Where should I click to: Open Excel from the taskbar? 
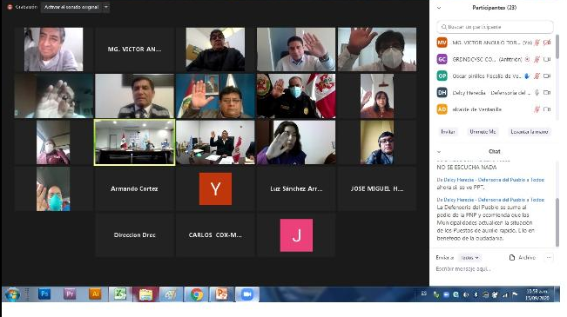pos(120,294)
